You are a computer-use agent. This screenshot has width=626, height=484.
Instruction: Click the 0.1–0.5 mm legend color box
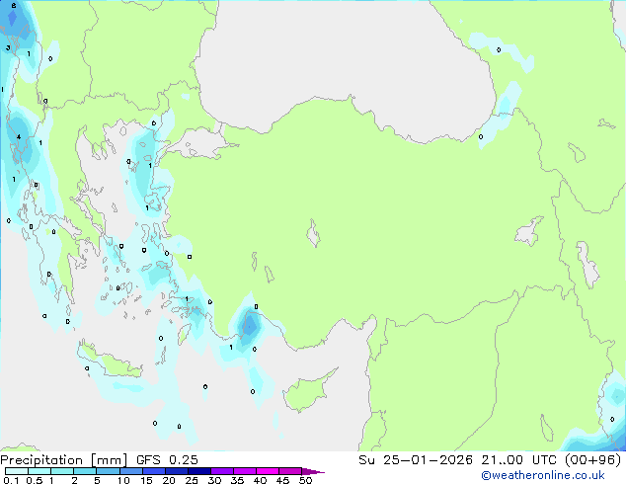[17, 471]
